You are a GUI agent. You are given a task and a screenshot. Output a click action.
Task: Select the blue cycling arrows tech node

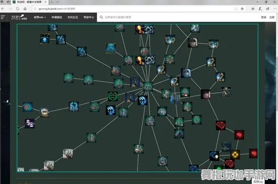point(74,106)
